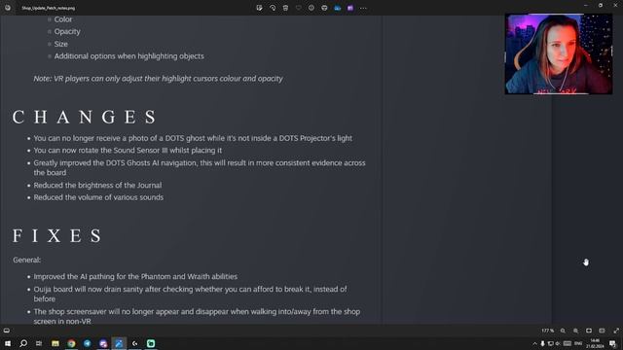This screenshot has width=623, height=350.
Task: Click the touch keyboard tray icon
Action: pos(568,343)
